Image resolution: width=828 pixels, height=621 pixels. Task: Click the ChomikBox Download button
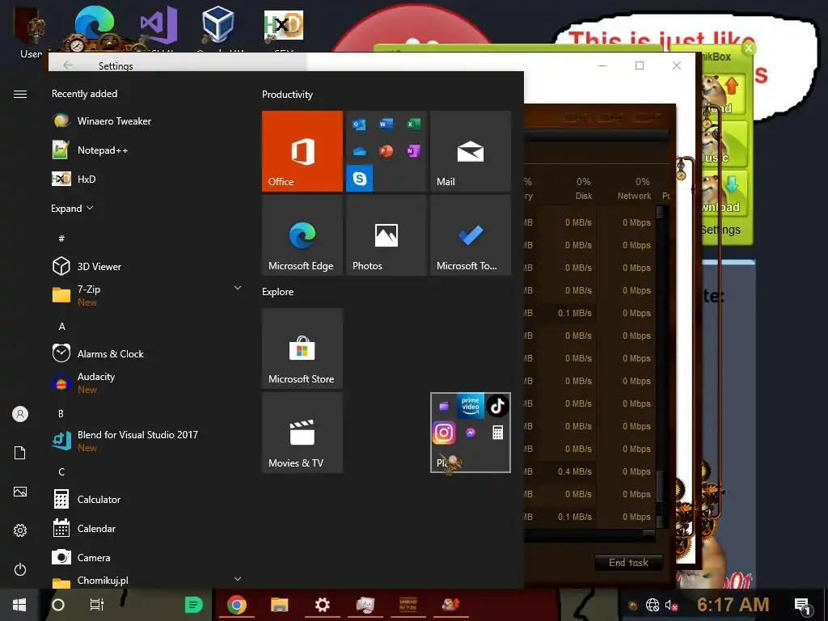722,192
